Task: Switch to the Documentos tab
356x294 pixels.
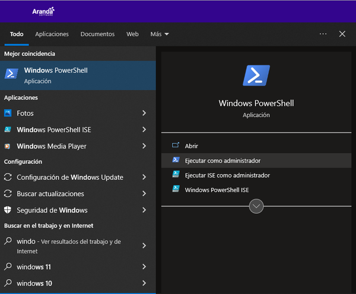Action: click(97, 34)
